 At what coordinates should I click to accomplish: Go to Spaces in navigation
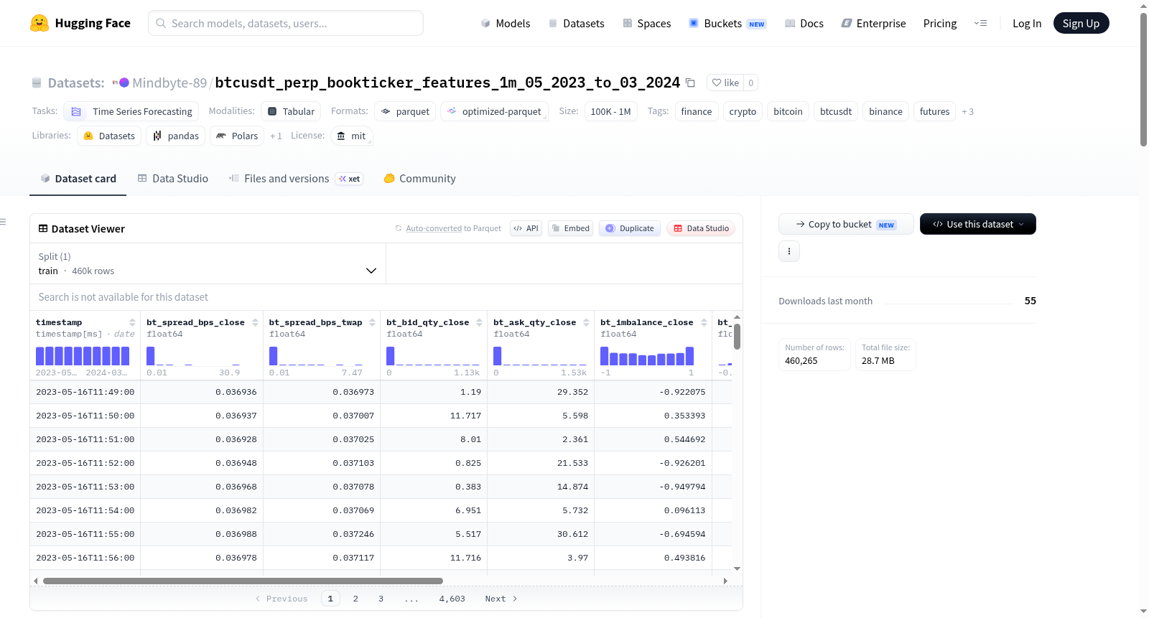[x=646, y=24]
